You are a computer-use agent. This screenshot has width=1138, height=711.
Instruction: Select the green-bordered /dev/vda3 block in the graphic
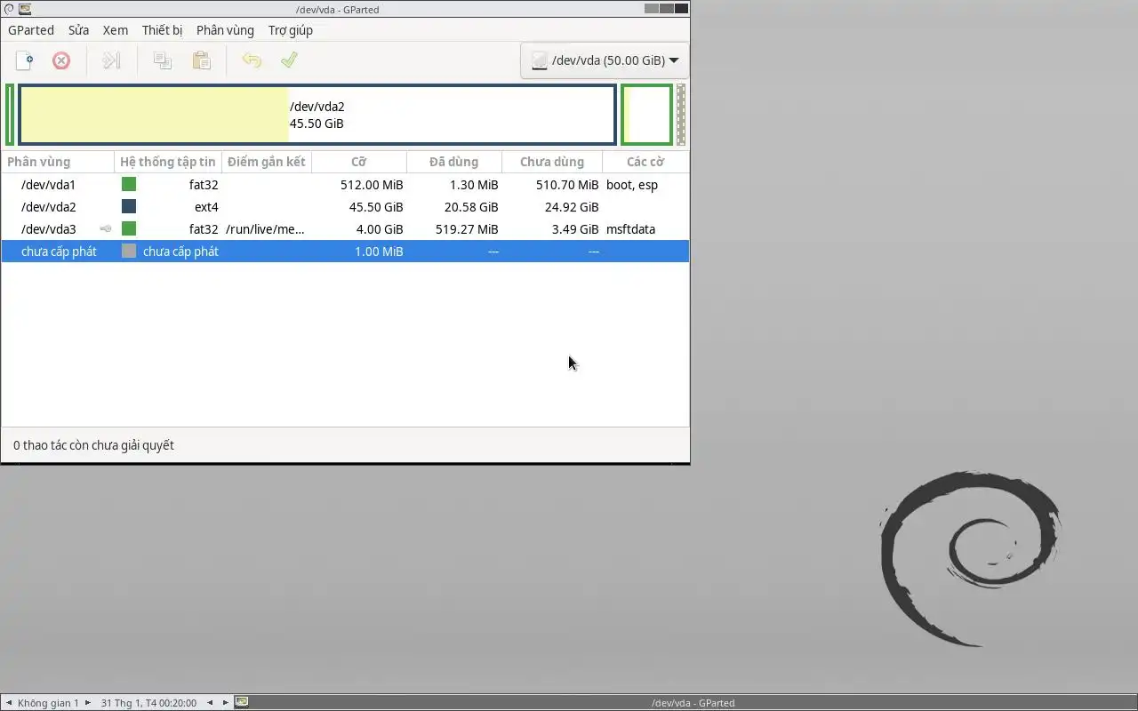pyautogui.click(x=646, y=115)
